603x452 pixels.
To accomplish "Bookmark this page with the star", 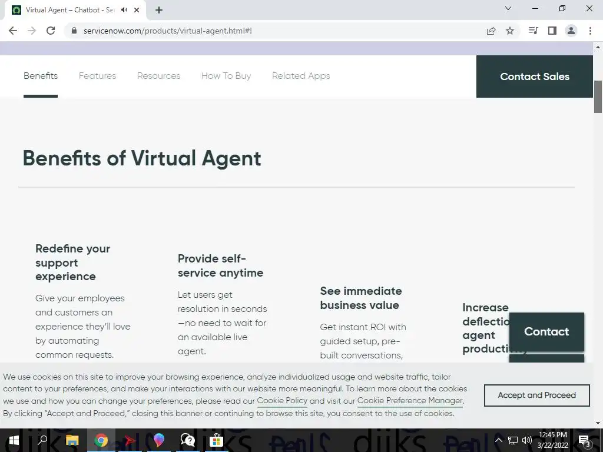I will 510,31.
